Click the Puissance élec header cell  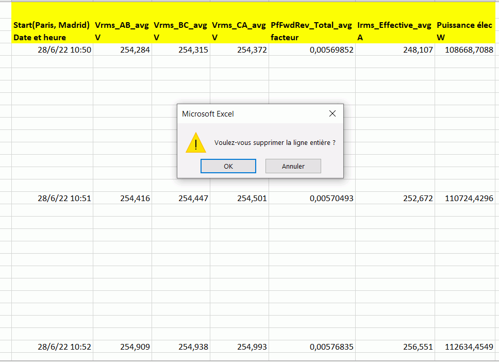point(464,25)
